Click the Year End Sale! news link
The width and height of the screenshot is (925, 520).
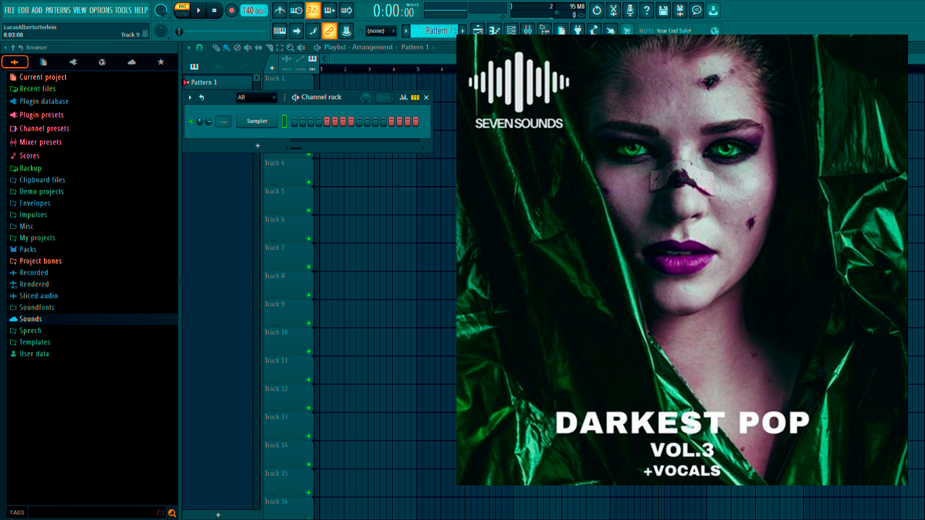674,30
